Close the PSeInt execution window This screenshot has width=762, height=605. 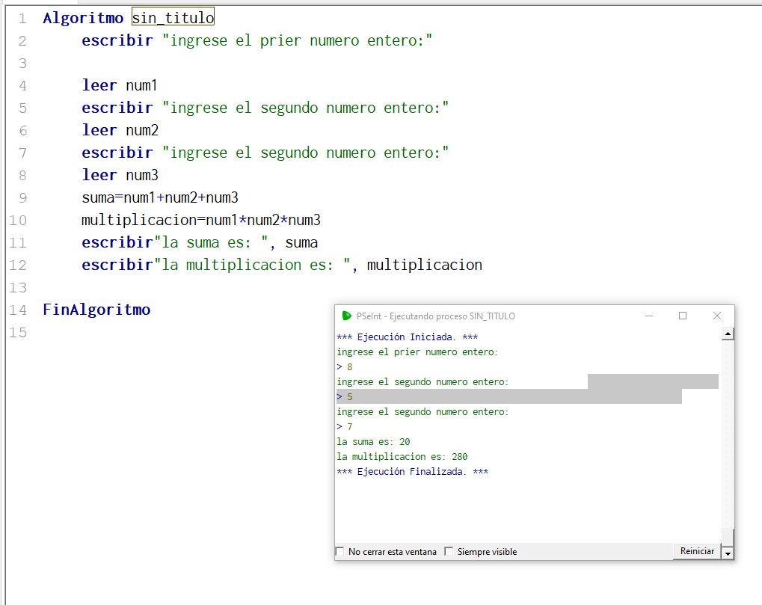pos(716,316)
